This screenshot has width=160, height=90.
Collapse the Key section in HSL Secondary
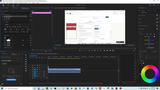(139, 32)
